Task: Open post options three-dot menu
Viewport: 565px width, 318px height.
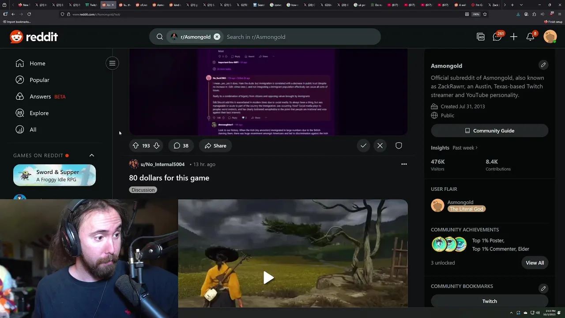Action: (404, 164)
